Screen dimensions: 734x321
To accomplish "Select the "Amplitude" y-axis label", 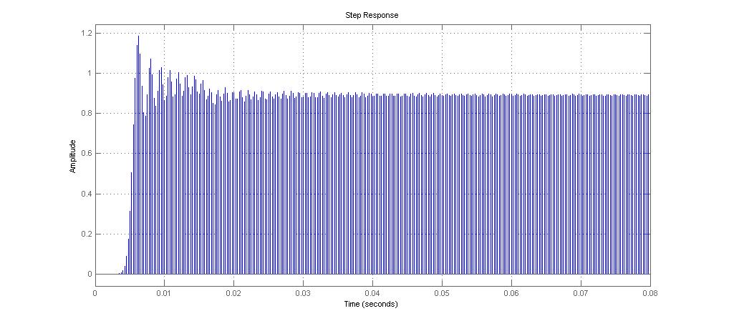I will tap(72, 157).
